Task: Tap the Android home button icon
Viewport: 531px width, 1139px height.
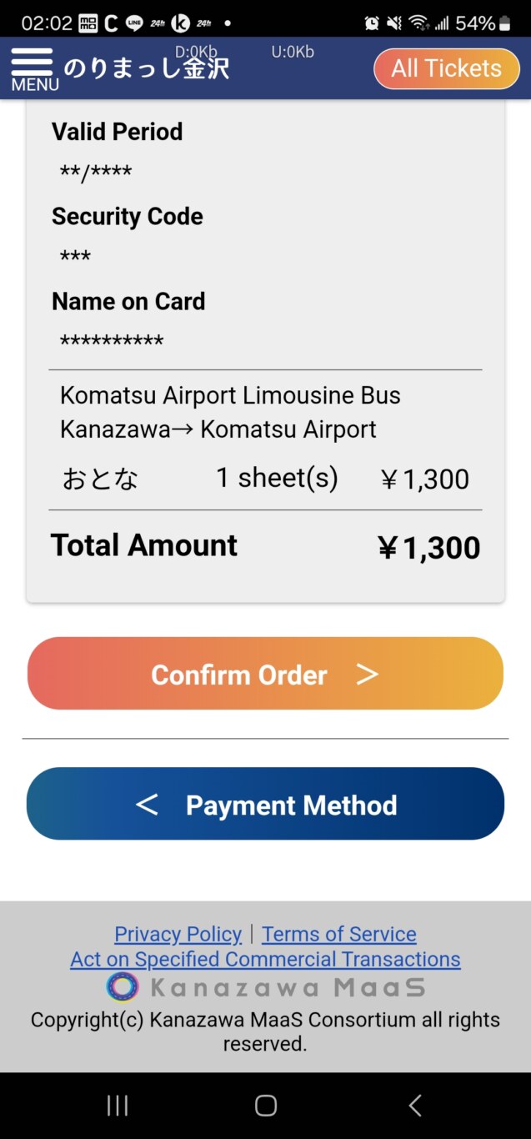Action: click(265, 1106)
